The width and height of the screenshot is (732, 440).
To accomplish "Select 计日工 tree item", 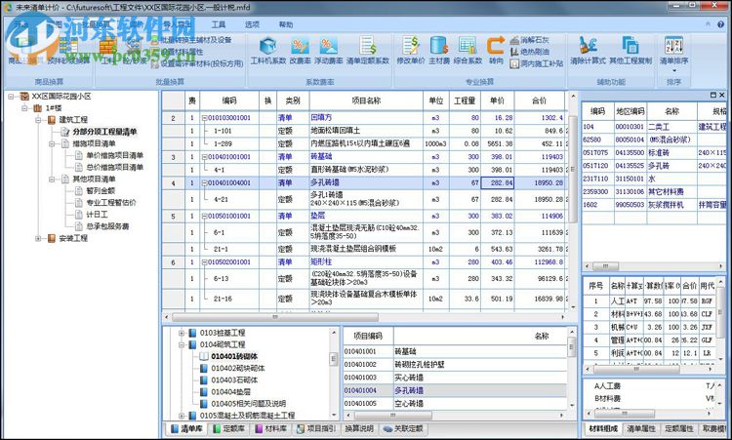I will tap(97, 215).
